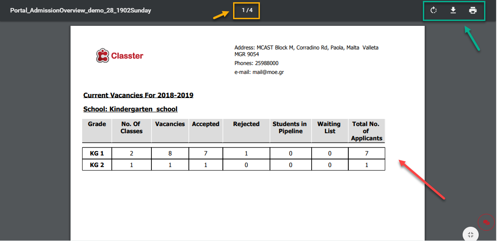This screenshot has width=497, height=241.
Task: Rotate the PDF page clockwise
Action: coord(434,10)
